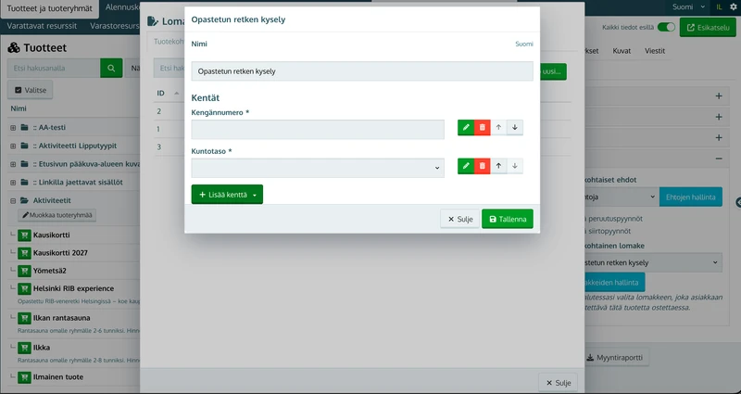The width and height of the screenshot is (741, 394).
Task: Click the Nimi text input field
Action: (x=362, y=71)
